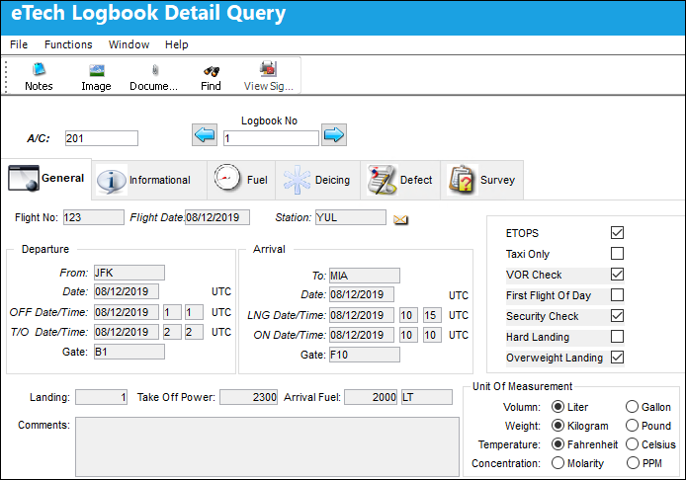Open the File menu

19,44
